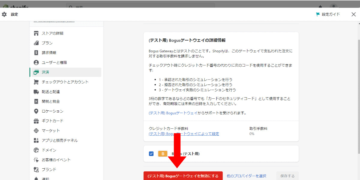The width and height of the screenshot is (360, 180).
Task: Click Bogusゲートウェイ support link
Action: click(x=173, y=113)
